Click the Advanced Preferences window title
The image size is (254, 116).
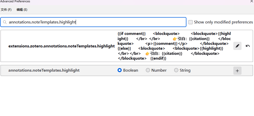[15, 2]
